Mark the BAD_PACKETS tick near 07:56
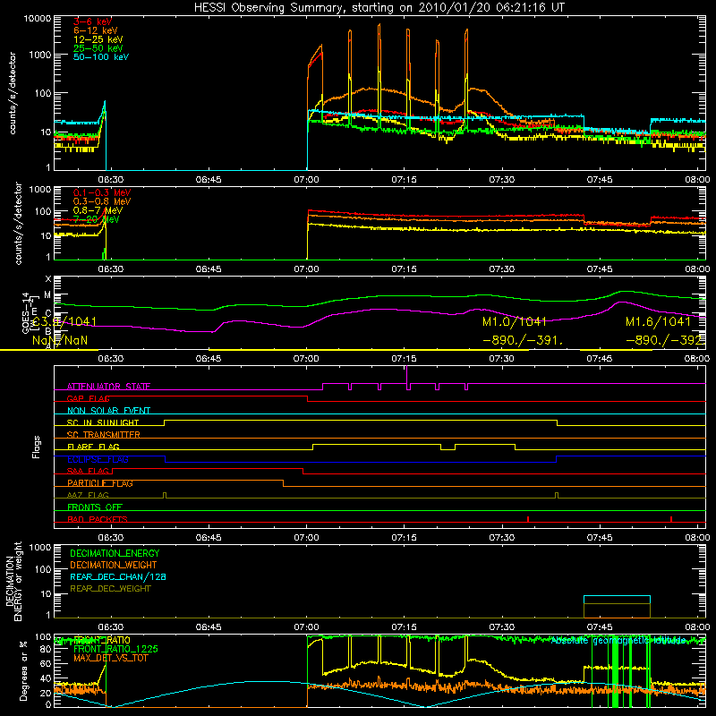Viewport: 716px width, 716px height. (671, 519)
